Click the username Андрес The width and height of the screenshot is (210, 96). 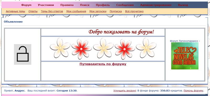[20, 91]
